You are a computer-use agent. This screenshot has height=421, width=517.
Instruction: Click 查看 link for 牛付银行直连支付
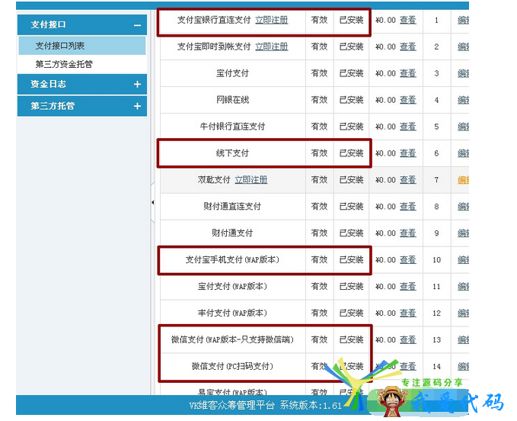(408, 127)
